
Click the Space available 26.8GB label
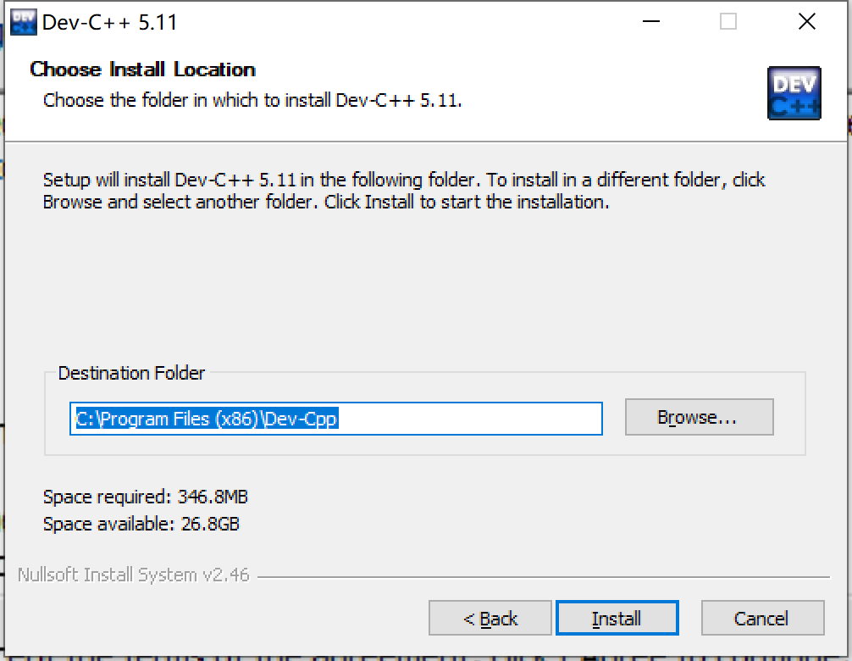click(x=141, y=525)
